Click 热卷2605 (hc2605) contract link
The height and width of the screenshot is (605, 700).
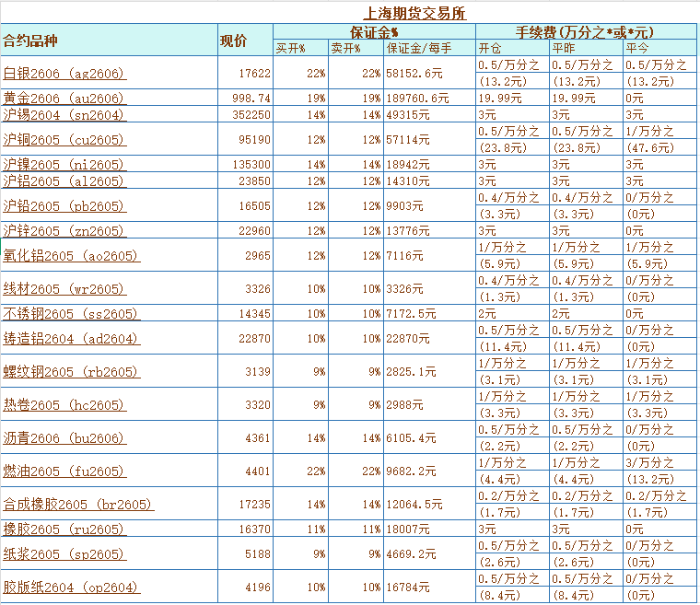tap(64, 404)
